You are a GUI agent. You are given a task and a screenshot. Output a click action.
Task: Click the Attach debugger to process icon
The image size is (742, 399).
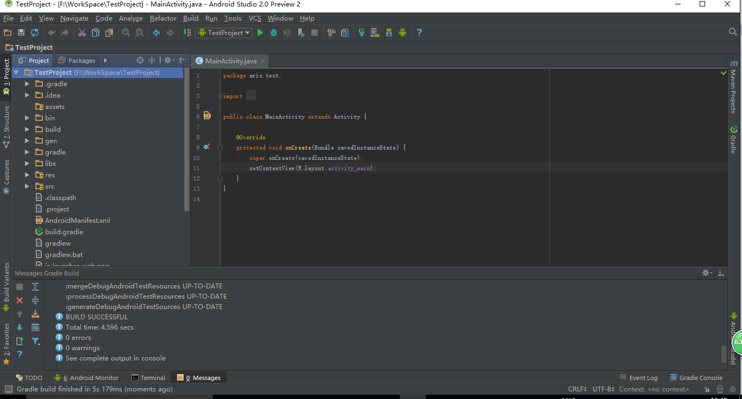coord(301,33)
